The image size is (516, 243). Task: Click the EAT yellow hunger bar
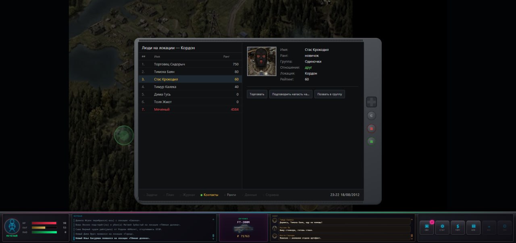[44, 228]
